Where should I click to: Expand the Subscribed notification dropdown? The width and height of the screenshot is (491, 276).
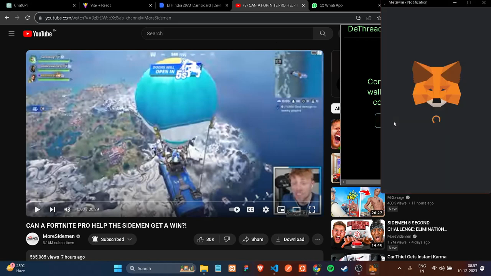pyautogui.click(x=112, y=239)
